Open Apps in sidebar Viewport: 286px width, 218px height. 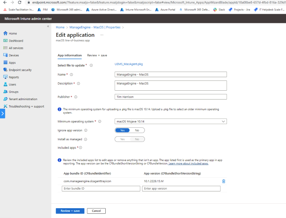pyautogui.click(x=9, y=62)
